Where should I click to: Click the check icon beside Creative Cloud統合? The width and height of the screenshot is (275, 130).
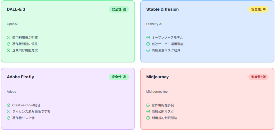[9, 105]
